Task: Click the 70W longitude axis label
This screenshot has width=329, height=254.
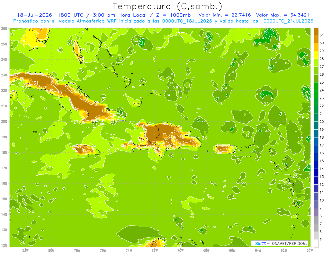Action: [180, 250]
